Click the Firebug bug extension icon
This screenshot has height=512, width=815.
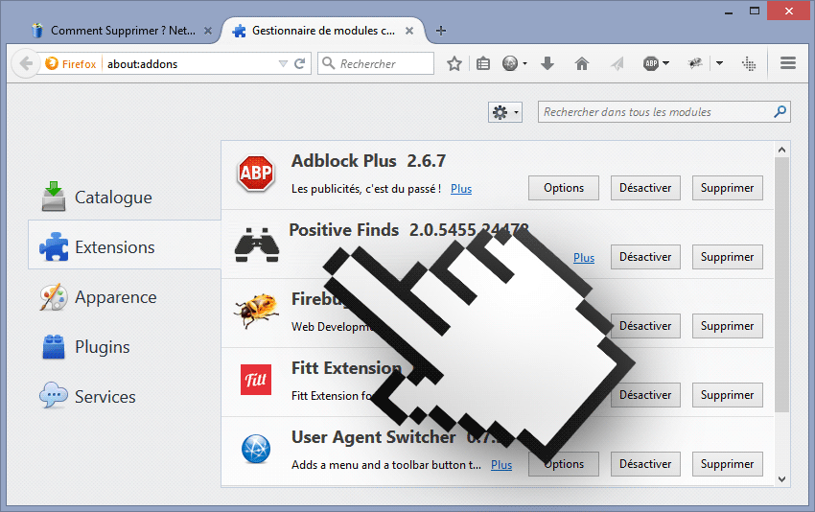pos(256,311)
